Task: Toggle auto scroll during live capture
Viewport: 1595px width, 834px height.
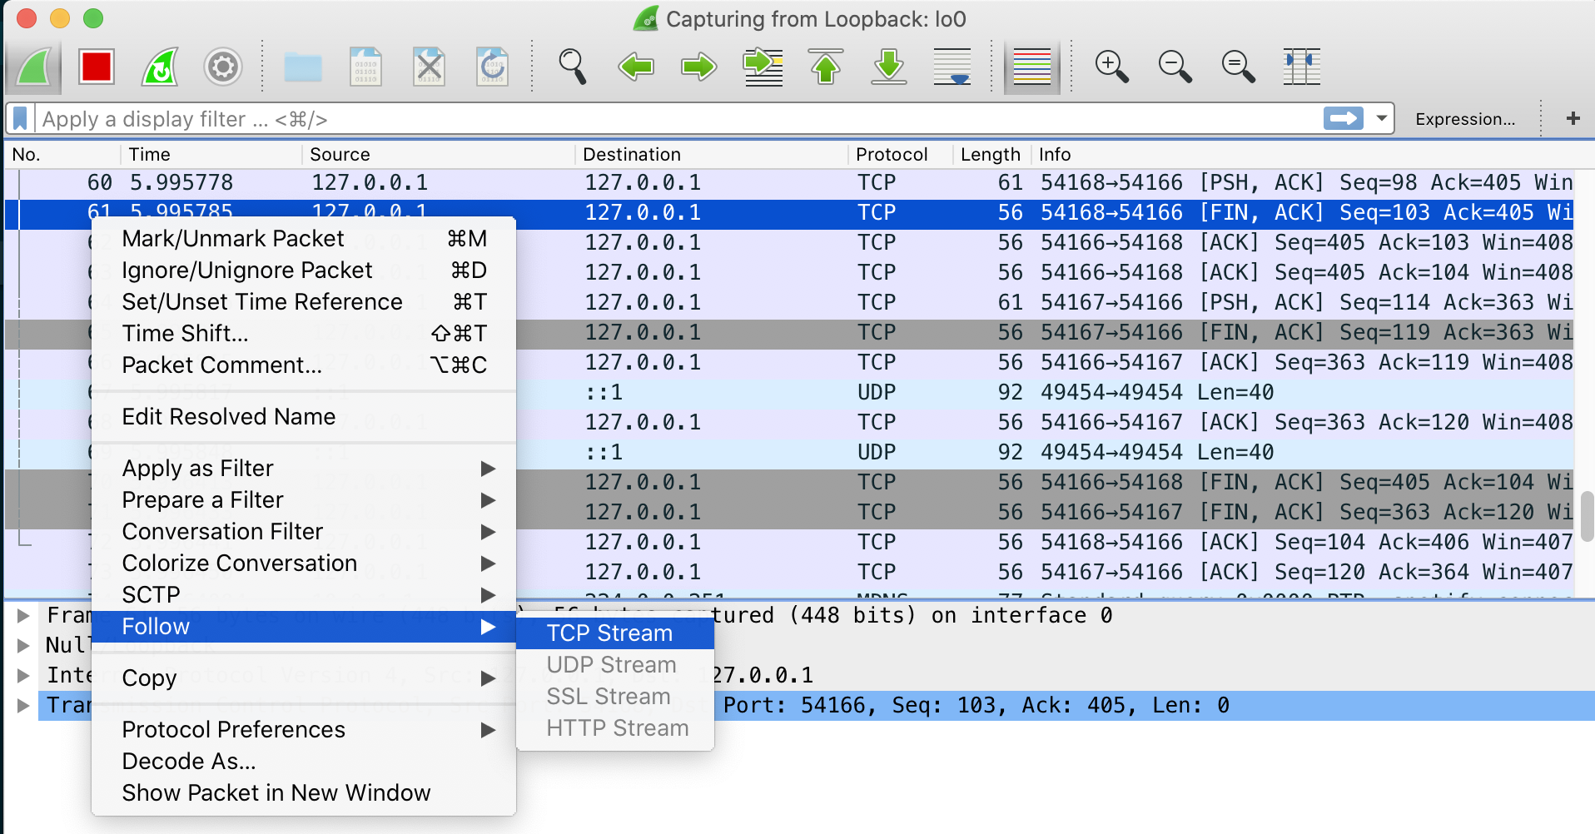Action: coord(952,67)
